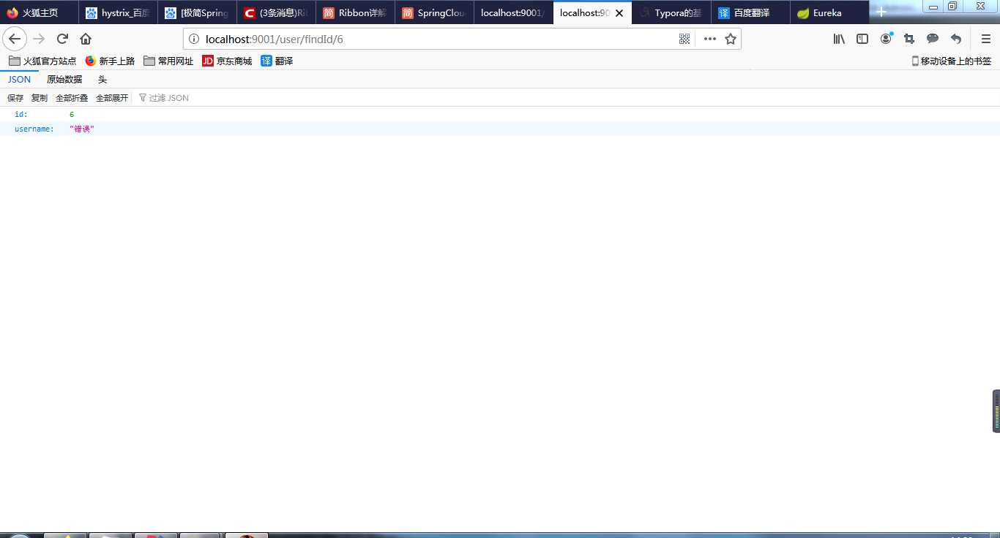Viewport: 1000px width, 538px height.
Task: Open a new tab with plus button
Action: 881,12
